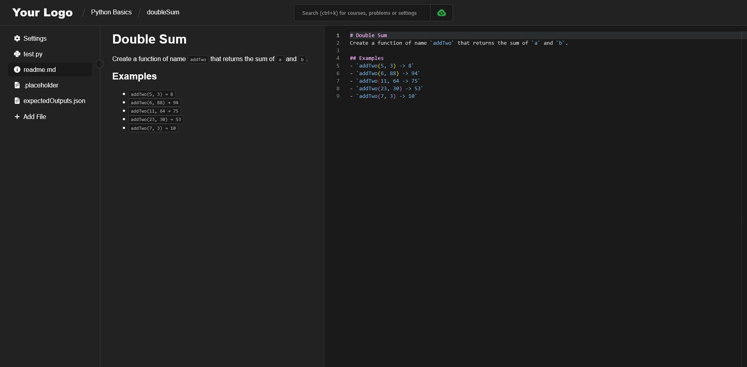
Task: Click the plus icon for Add File
Action: (x=17, y=117)
